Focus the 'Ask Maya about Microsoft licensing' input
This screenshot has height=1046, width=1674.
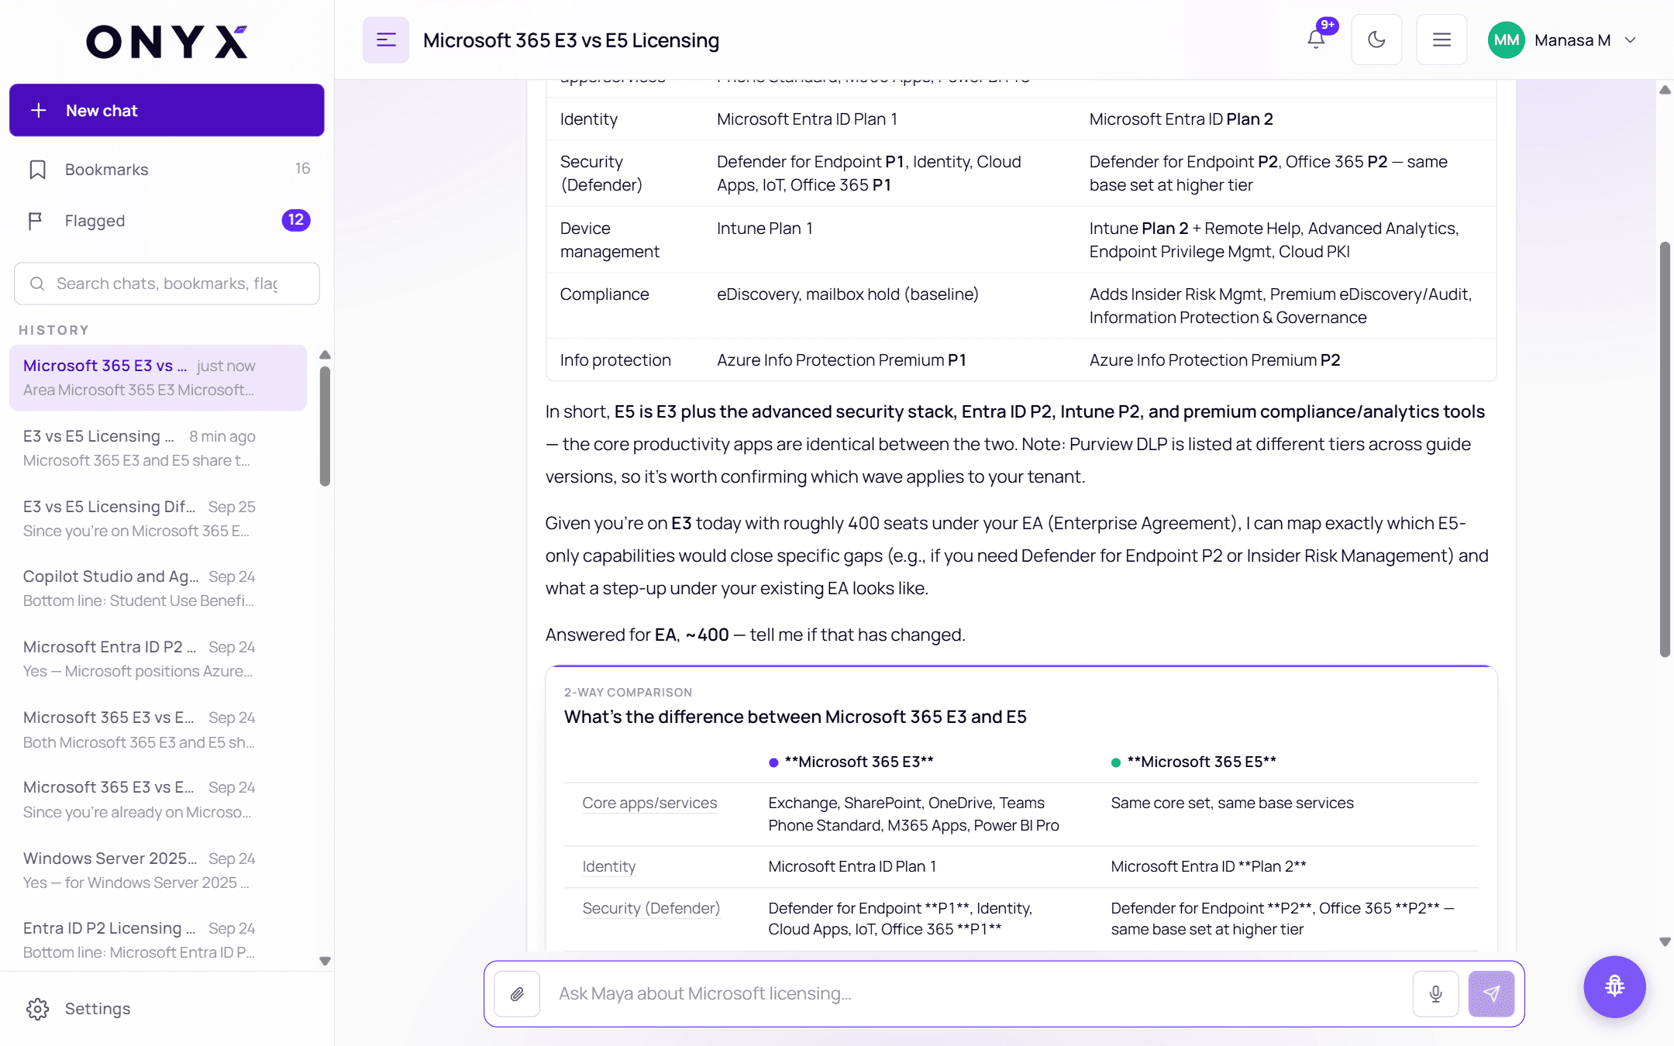[976, 994]
